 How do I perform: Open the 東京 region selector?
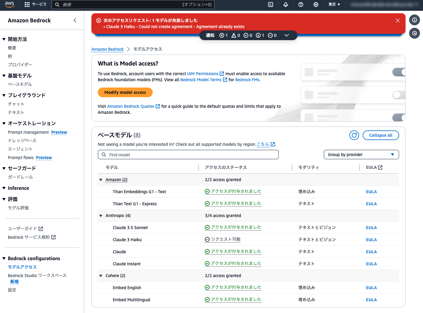pos(334,5)
